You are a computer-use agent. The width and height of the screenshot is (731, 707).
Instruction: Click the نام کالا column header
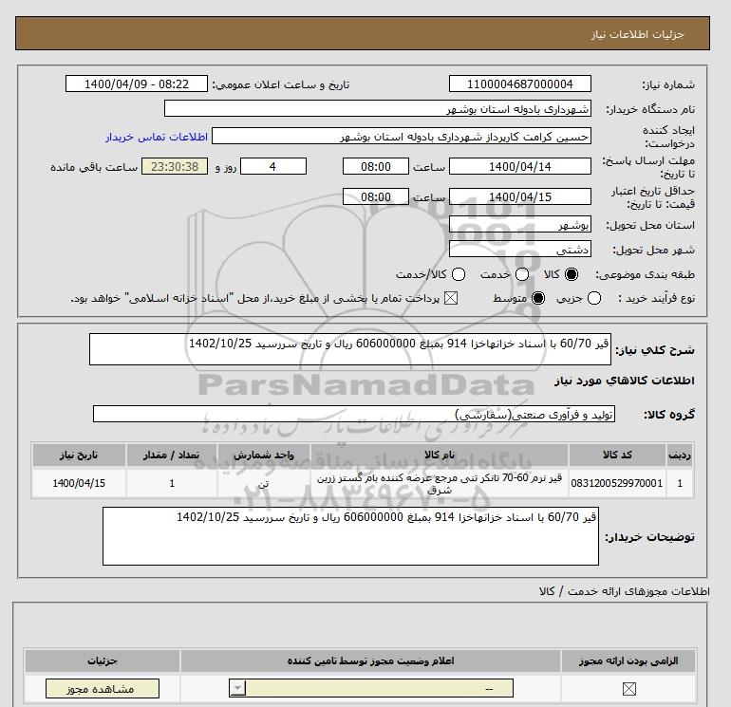pos(440,455)
